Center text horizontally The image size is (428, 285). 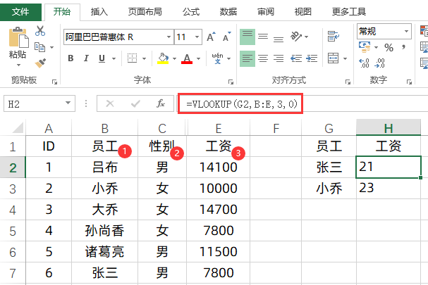(263, 58)
